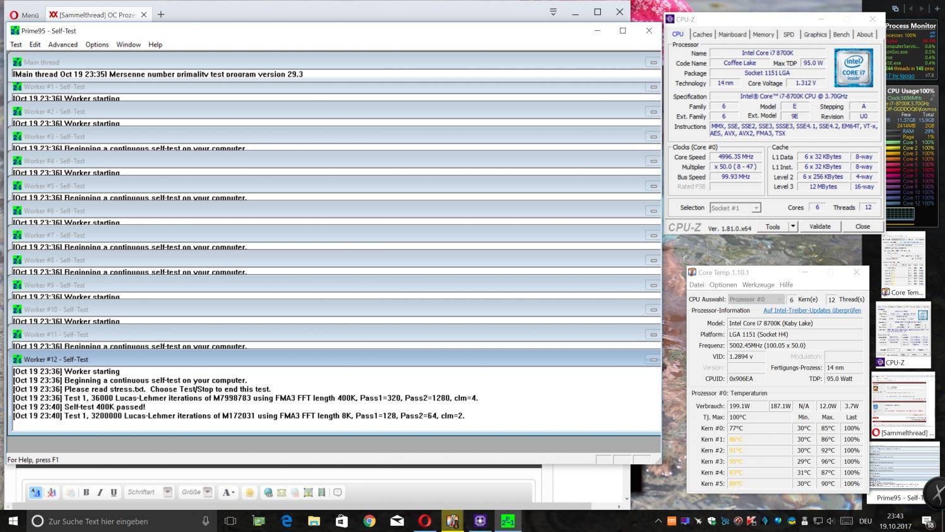Open the Prime95 Options menu
This screenshot has width=945, height=532.
pos(97,44)
